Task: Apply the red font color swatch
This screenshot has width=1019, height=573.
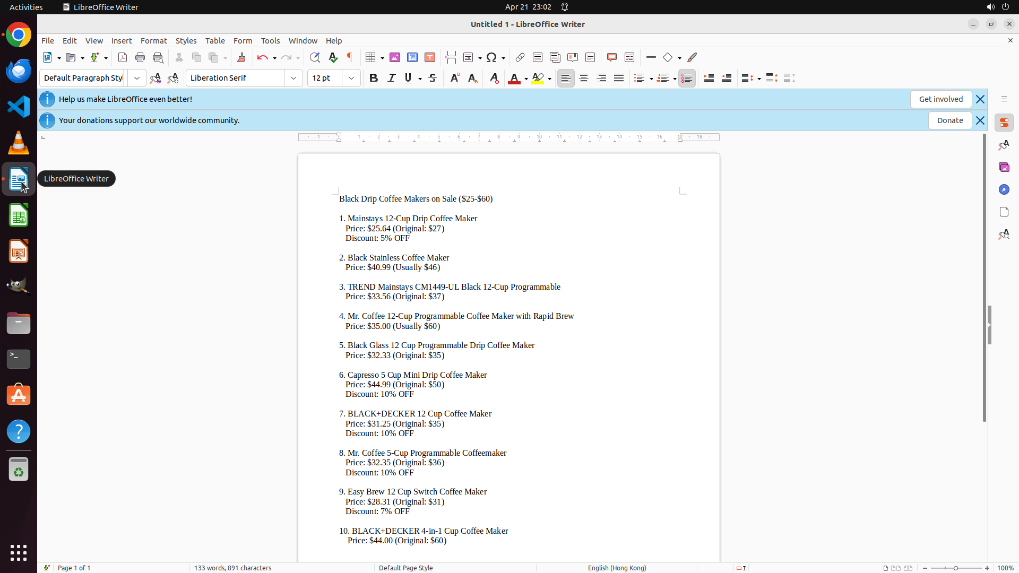Action: coord(514,79)
